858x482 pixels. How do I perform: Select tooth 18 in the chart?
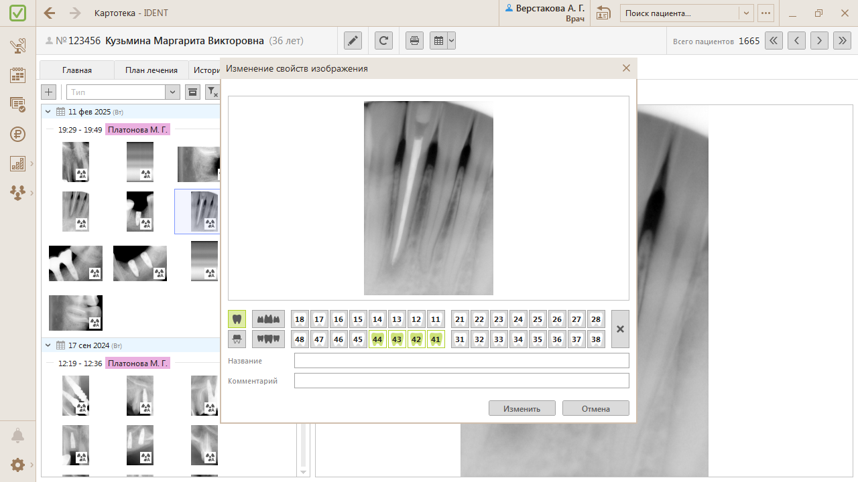click(x=300, y=319)
